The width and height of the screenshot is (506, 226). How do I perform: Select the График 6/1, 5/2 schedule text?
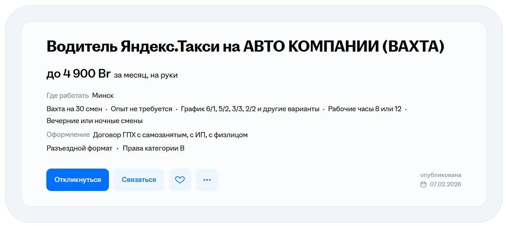point(250,109)
